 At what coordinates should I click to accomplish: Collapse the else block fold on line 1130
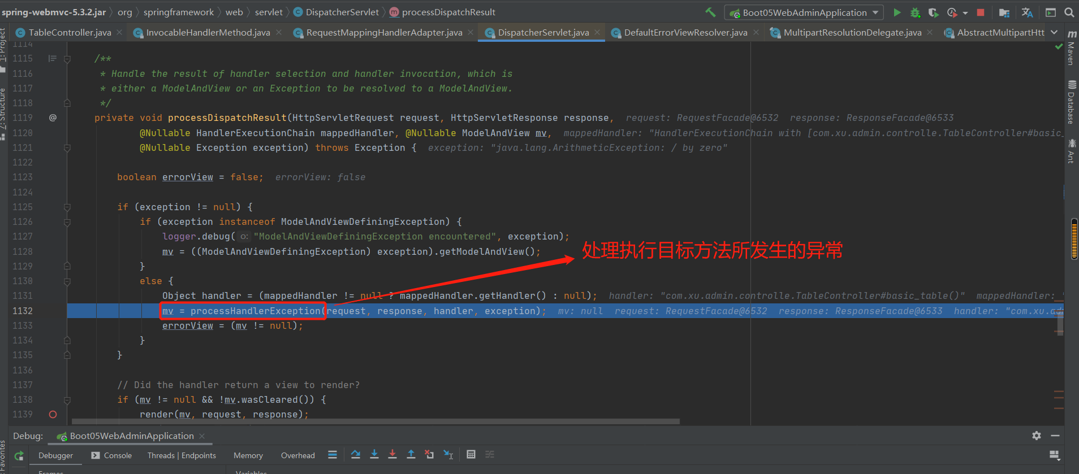coord(67,281)
